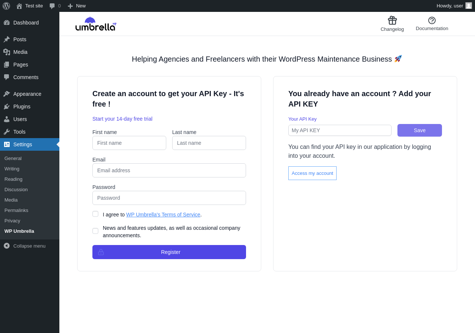
Task: Click the Appearance paintbrush icon
Action: click(x=7, y=94)
